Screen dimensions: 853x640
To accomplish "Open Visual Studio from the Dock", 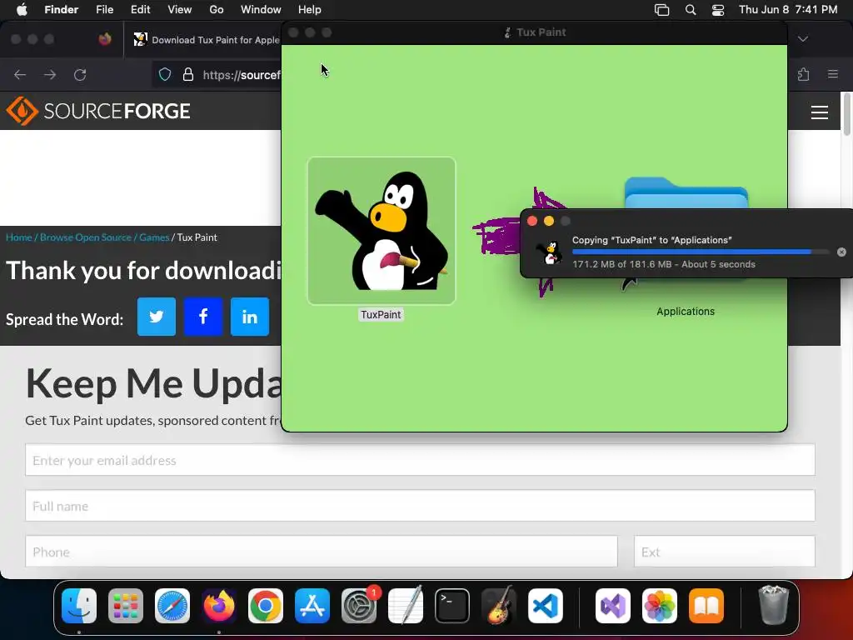I will pyautogui.click(x=613, y=606).
